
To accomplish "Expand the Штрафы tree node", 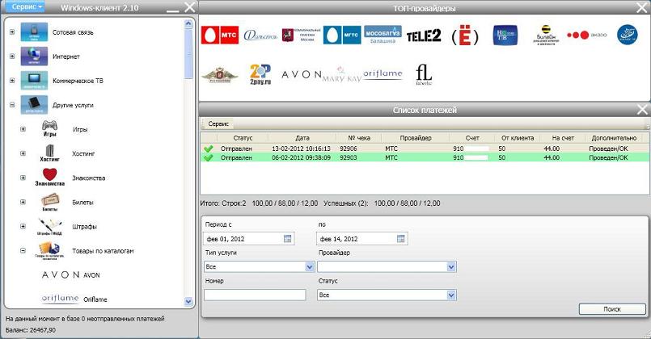I will pyautogui.click(x=23, y=226).
